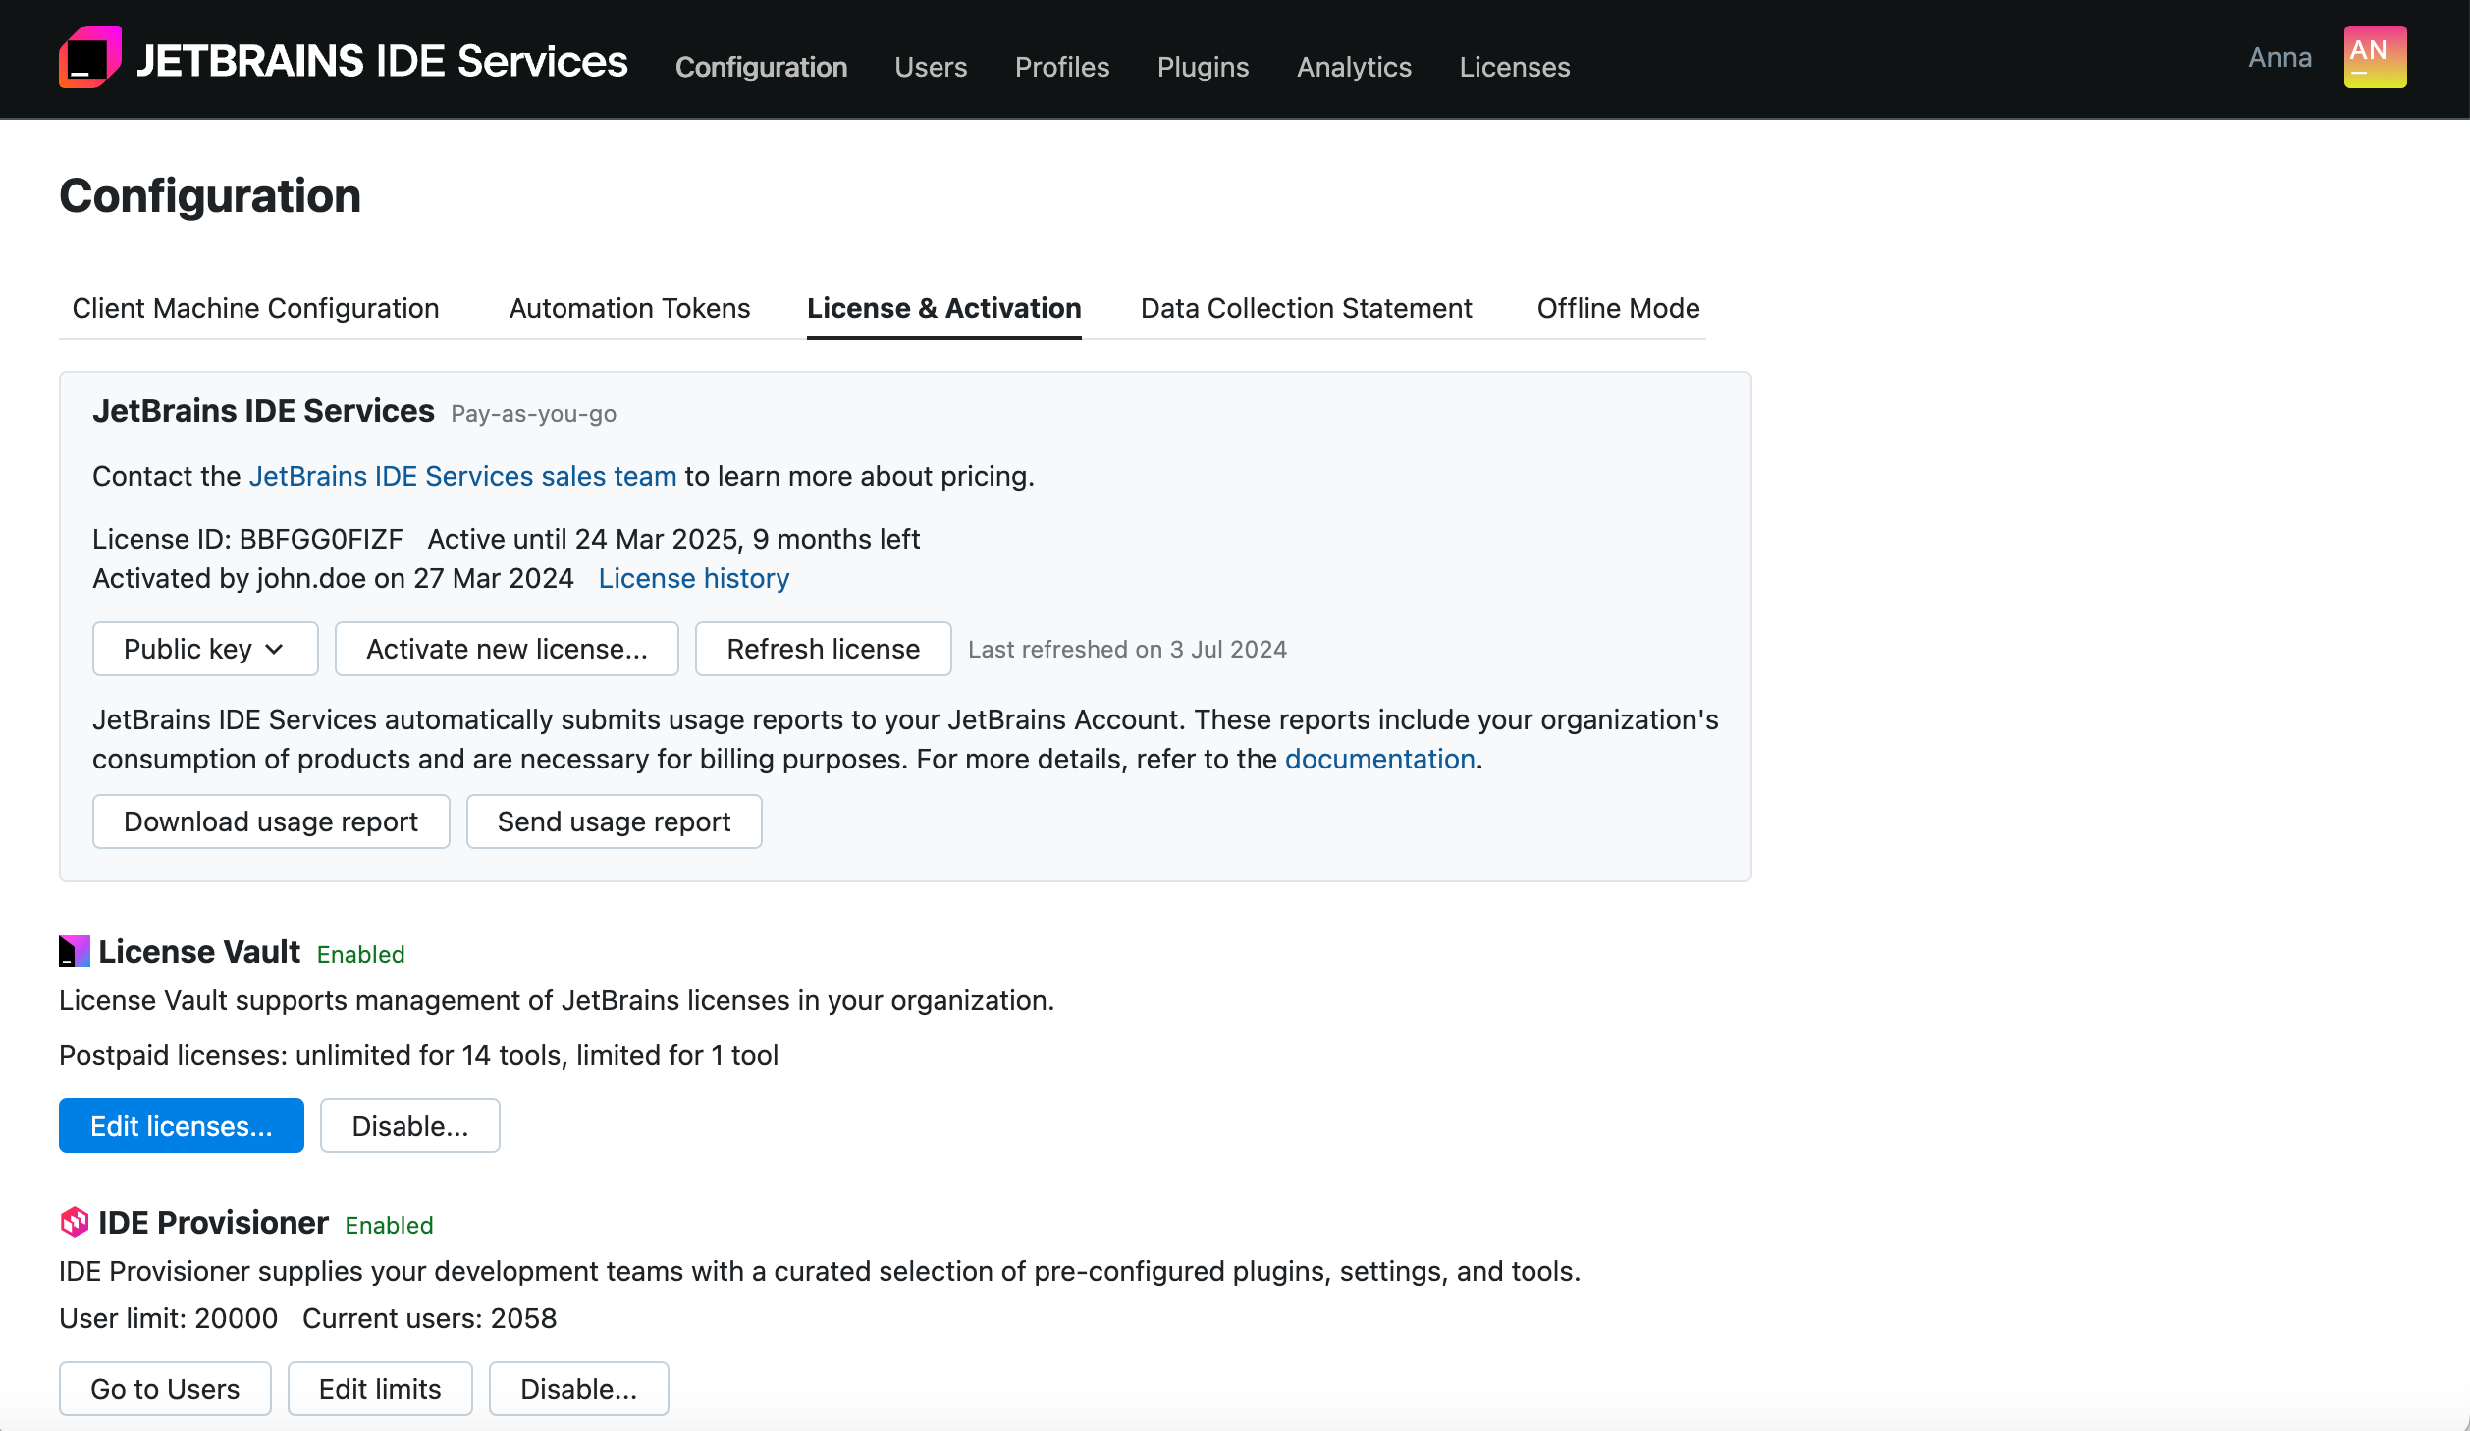
Task: Click Go to Users button
Action: pos(165,1389)
